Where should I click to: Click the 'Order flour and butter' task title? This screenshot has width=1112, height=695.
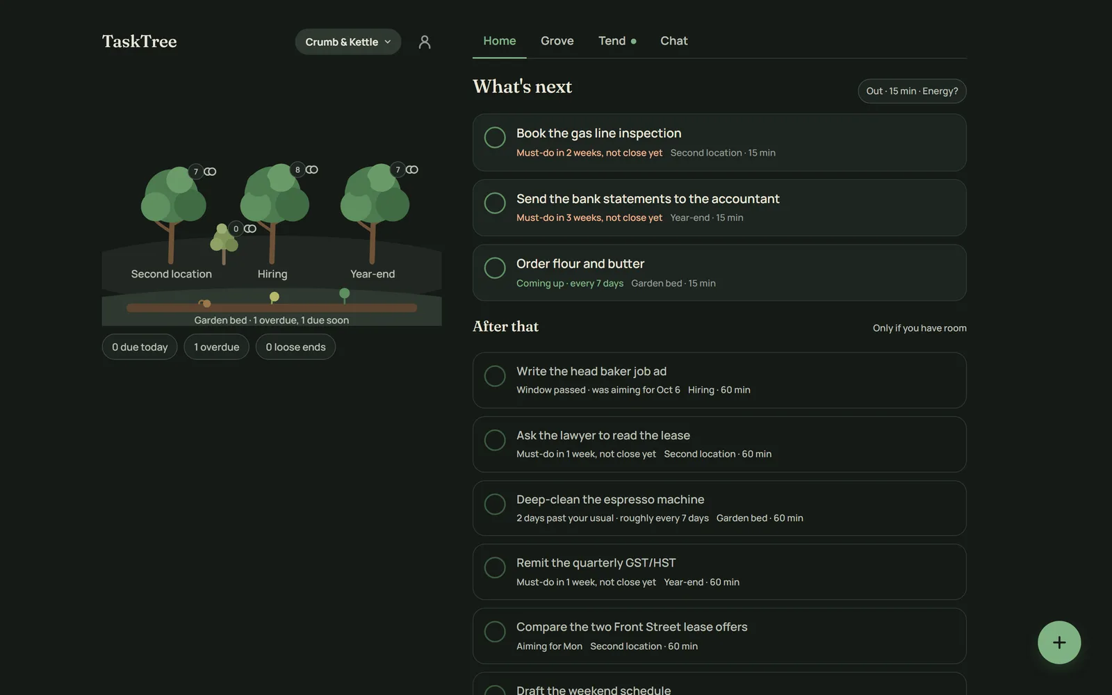tap(580, 264)
